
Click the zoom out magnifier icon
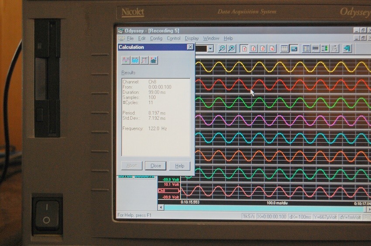222,49
